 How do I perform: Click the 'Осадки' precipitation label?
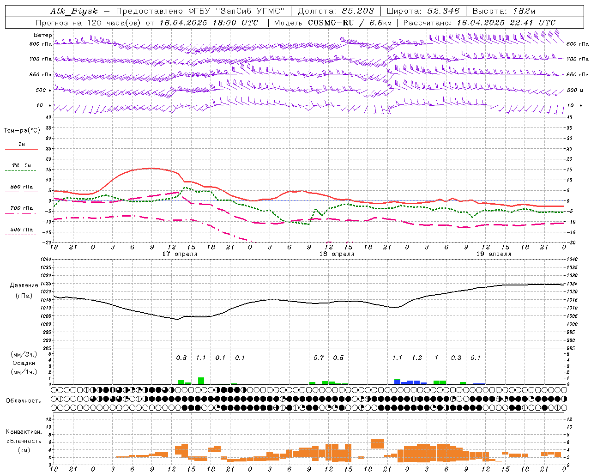coord(24,363)
